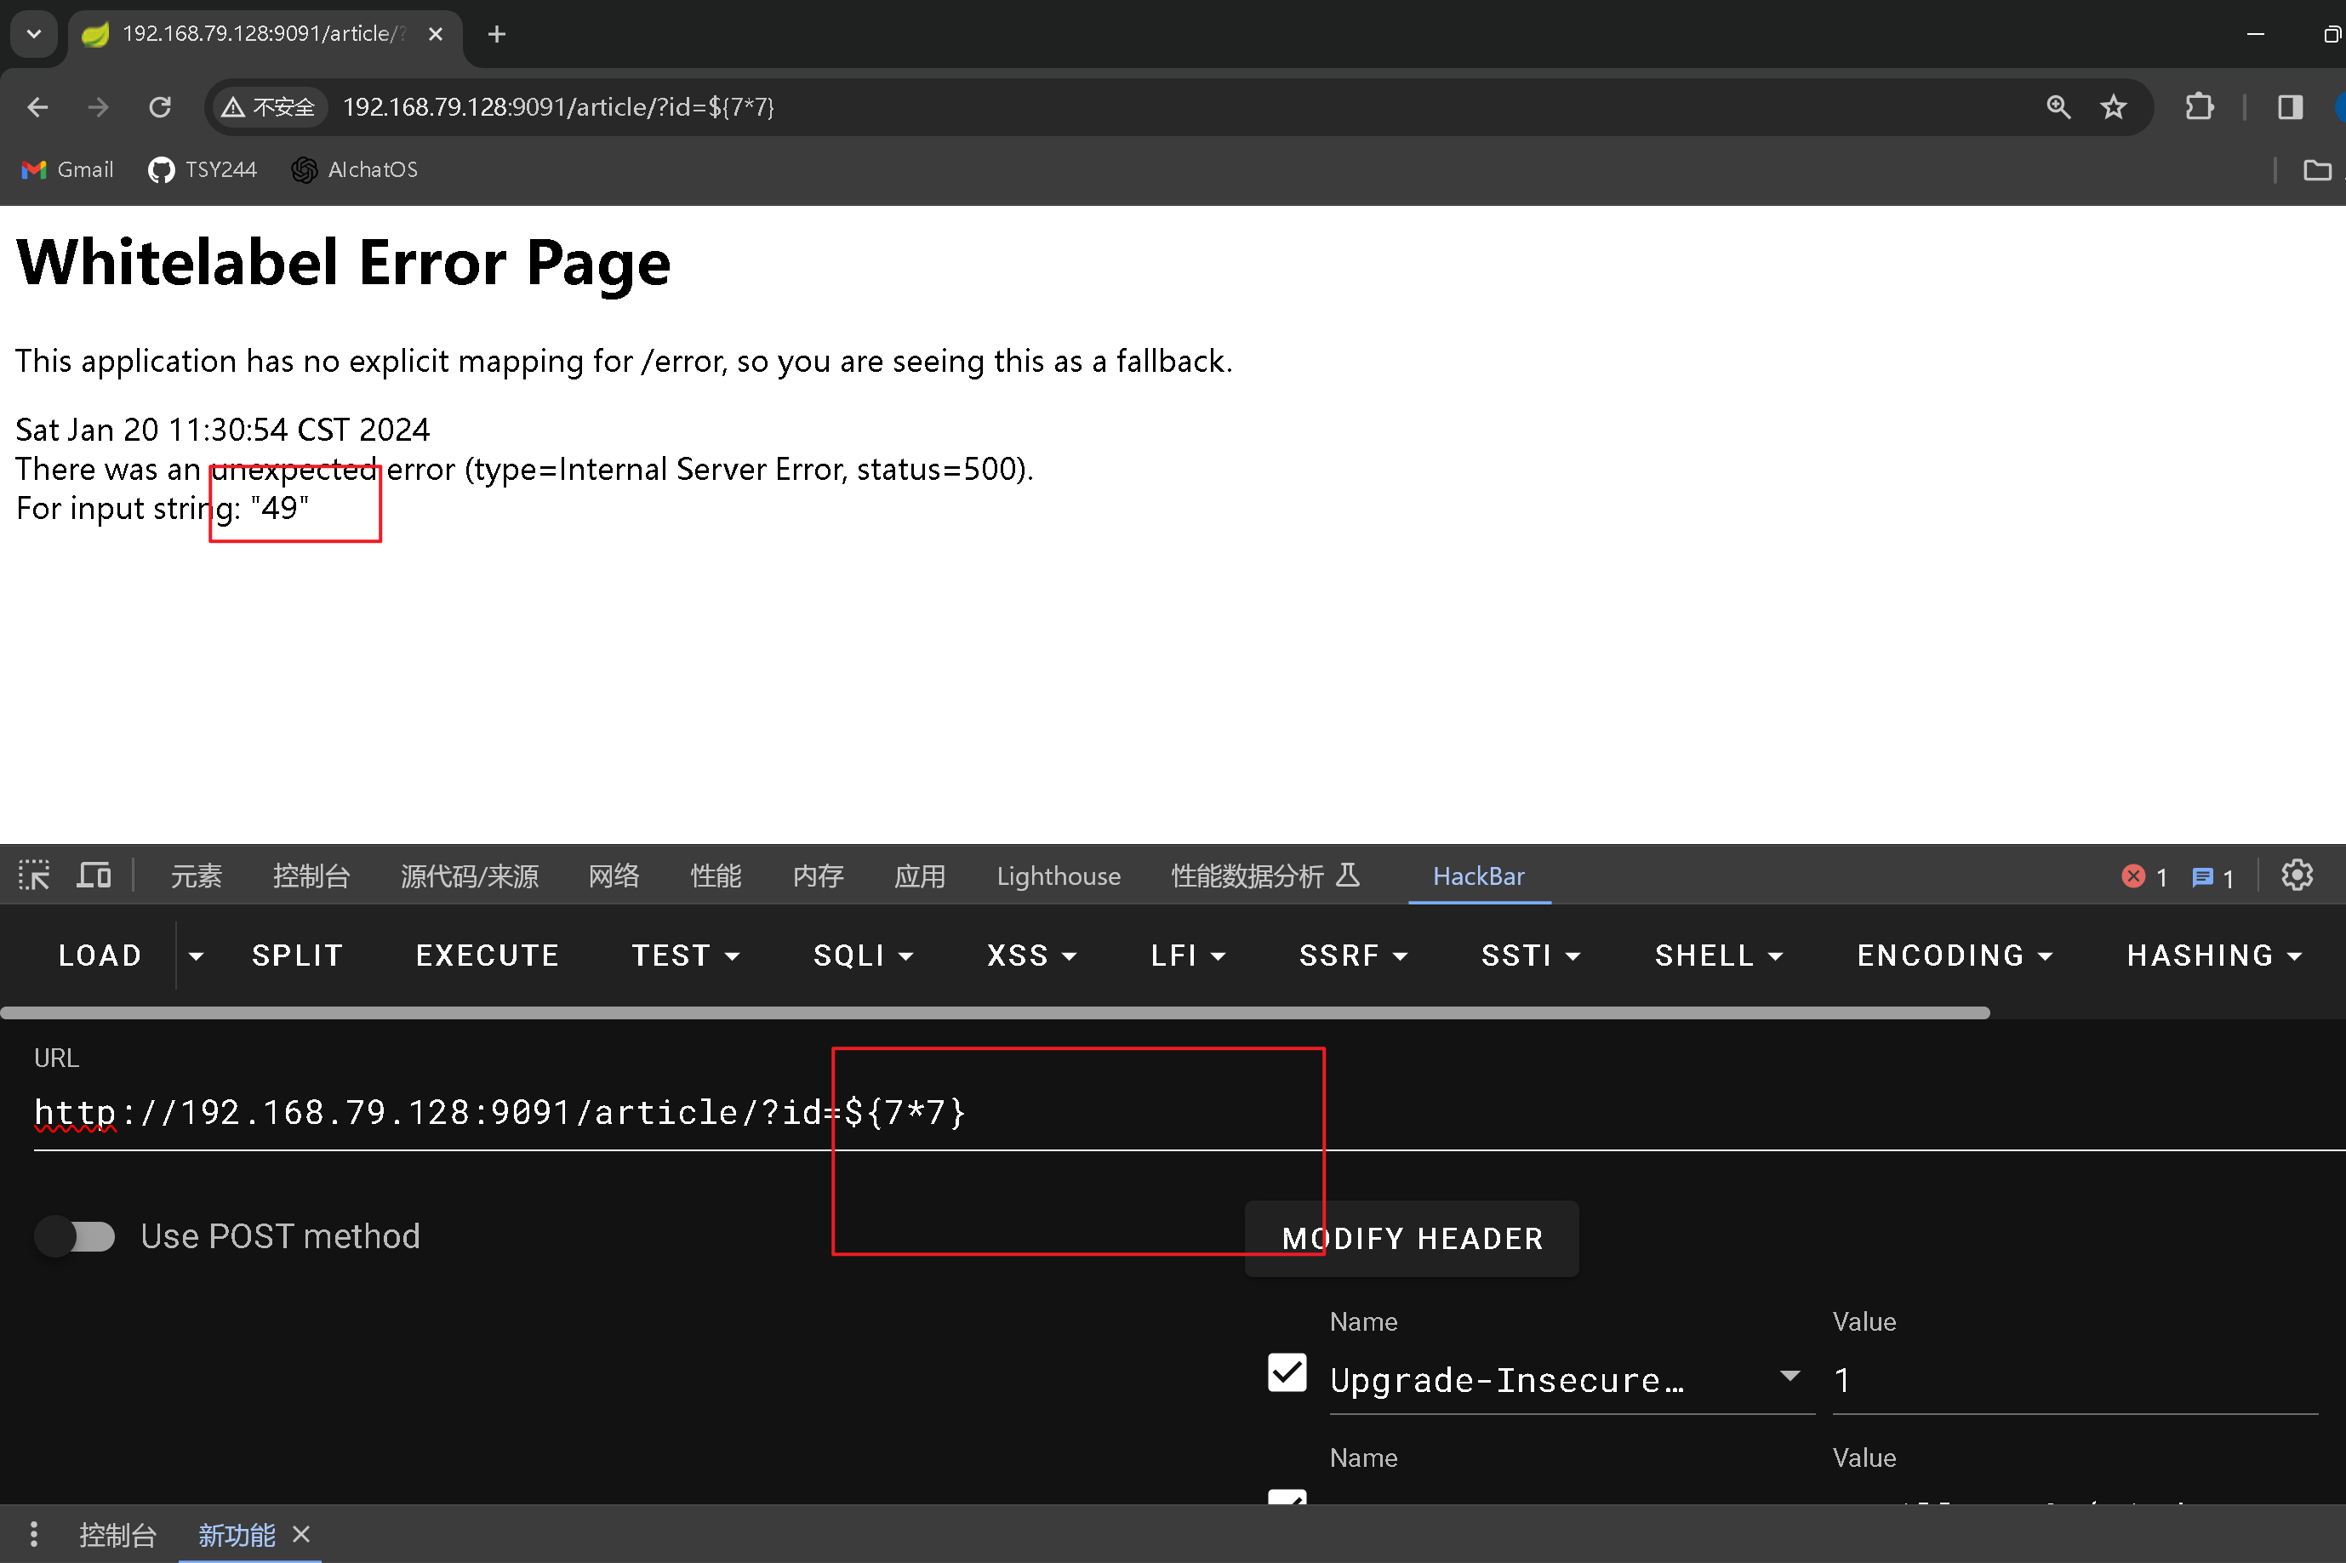Enable the Use POST method switch
The height and width of the screenshot is (1563, 2346).
click(77, 1236)
